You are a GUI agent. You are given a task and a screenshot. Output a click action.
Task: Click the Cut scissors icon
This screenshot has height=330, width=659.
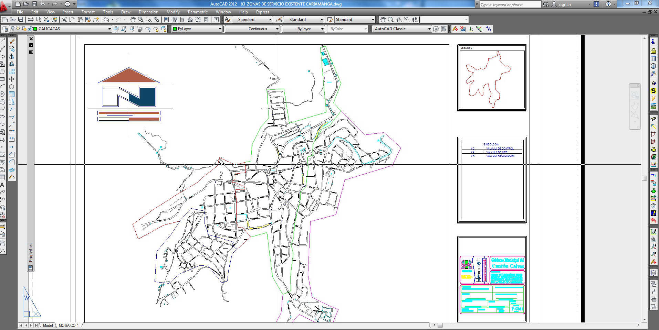(64, 20)
